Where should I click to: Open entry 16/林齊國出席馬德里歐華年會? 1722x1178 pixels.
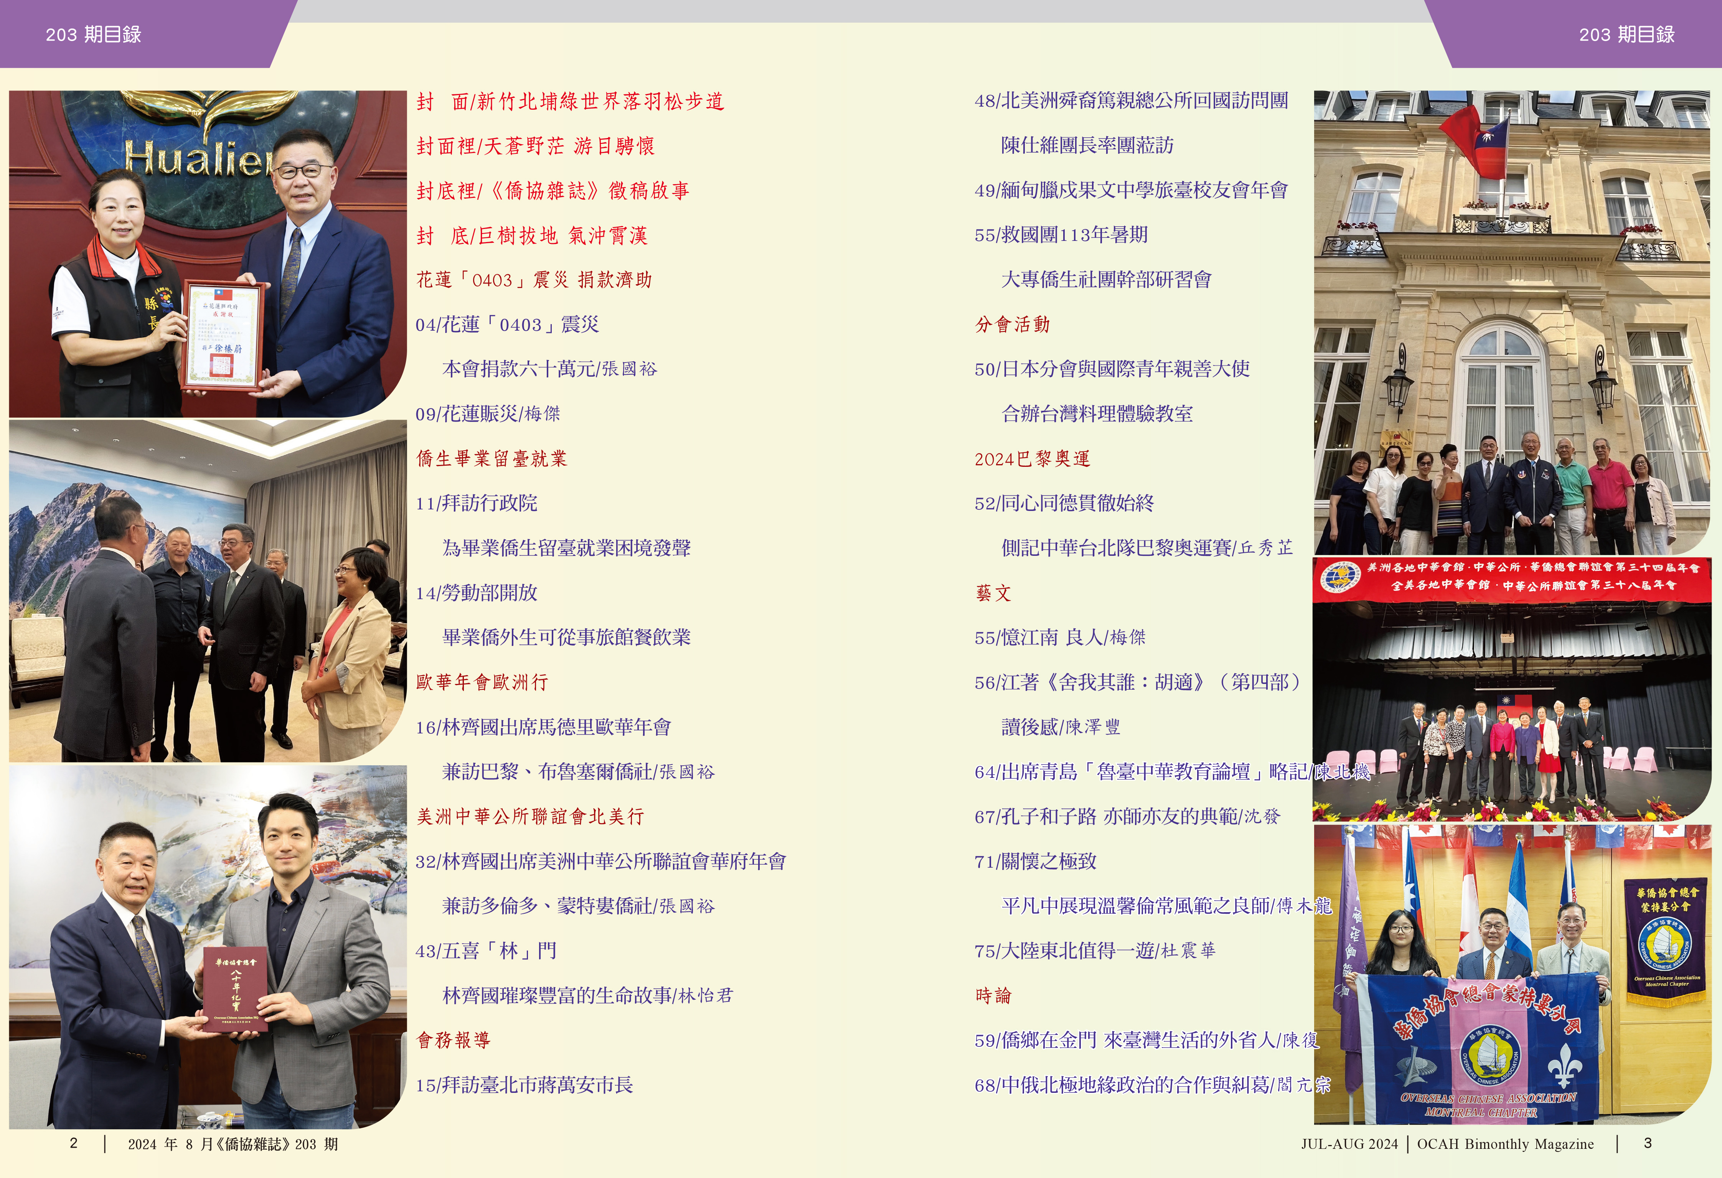click(x=543, y=727)
